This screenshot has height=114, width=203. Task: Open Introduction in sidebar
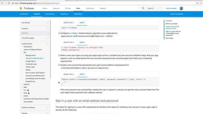28,47
